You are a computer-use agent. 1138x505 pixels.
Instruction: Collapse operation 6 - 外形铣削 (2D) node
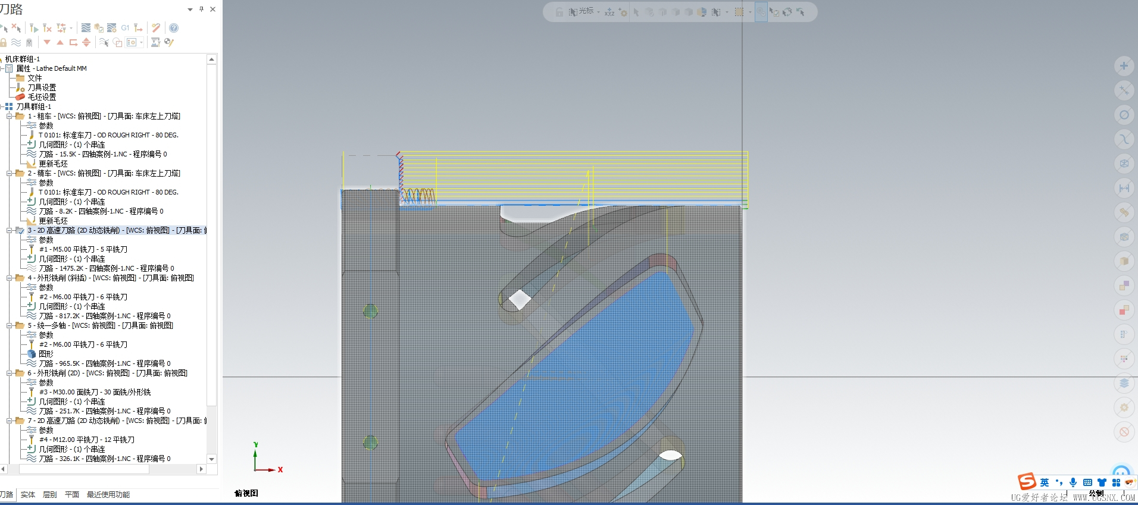9,373
